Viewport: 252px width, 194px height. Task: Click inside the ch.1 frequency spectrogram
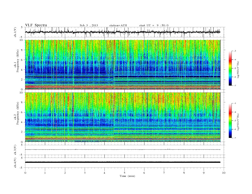(122, 65)
